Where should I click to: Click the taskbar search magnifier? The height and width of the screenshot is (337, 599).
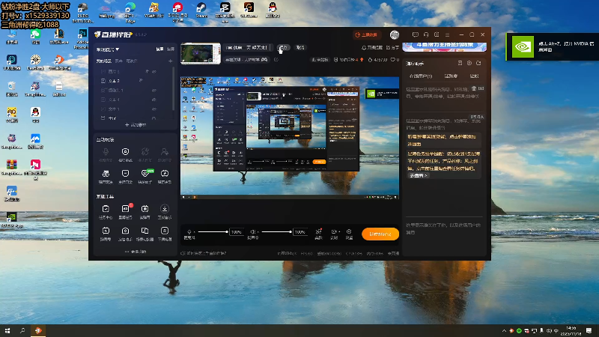coord(22,330)
